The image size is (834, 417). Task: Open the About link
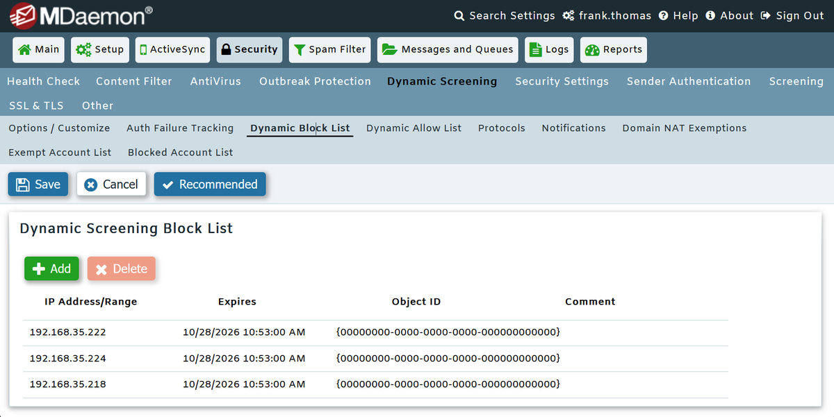click(730, 15)
